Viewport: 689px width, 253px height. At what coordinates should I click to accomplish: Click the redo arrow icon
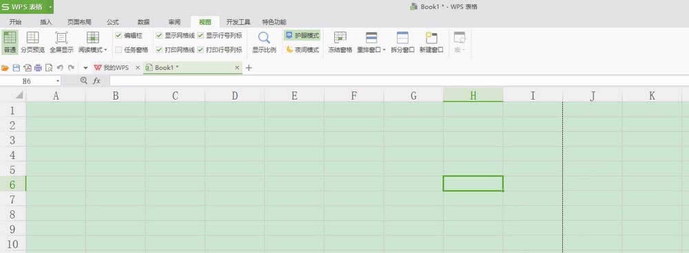click(x=71, y=68)
